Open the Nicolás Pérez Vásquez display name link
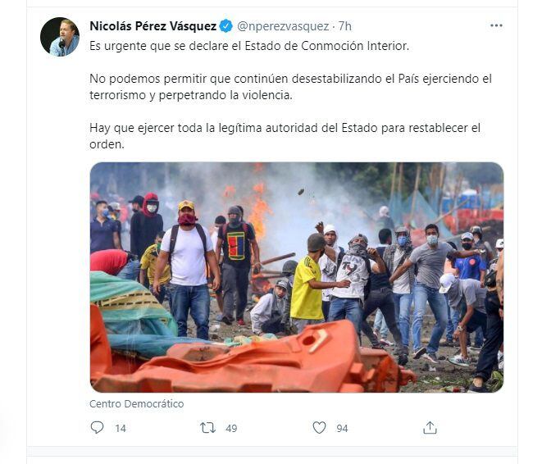 (153, 26)
